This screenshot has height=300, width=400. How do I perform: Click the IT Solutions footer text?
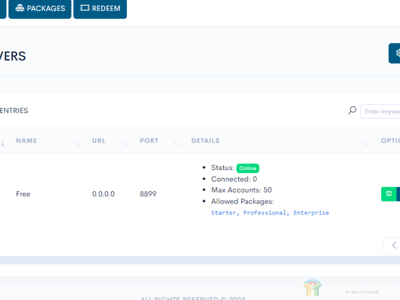361,292
